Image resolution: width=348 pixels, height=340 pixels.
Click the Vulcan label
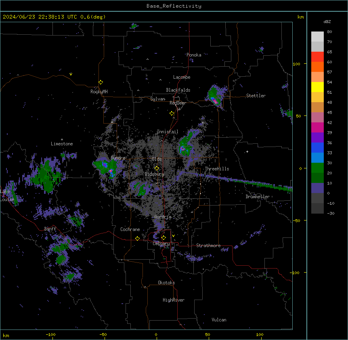coord(219,319)
